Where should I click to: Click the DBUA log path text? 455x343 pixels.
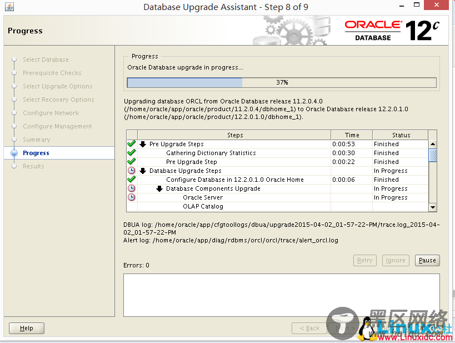[282, 228]
